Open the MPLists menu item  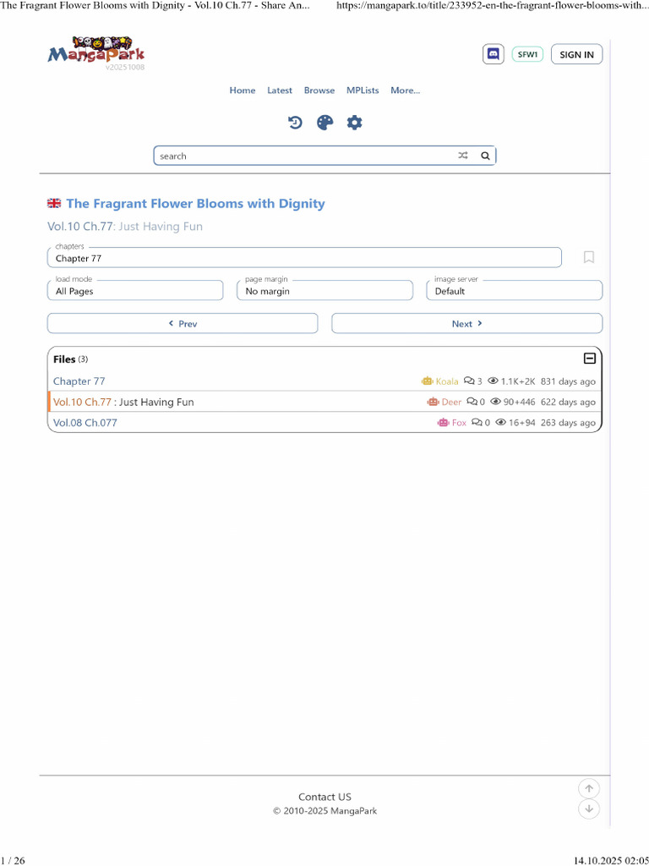(x=363, y=90)
